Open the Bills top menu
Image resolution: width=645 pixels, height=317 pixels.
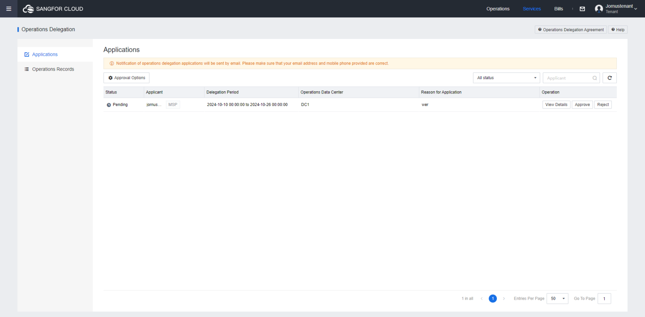558,9
